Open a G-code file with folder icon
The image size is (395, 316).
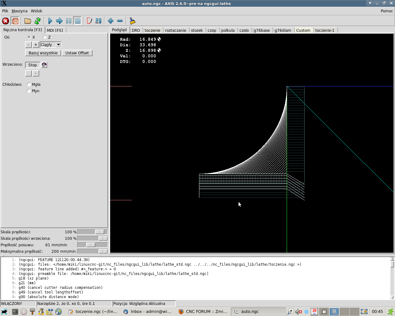tap(28, 21)
